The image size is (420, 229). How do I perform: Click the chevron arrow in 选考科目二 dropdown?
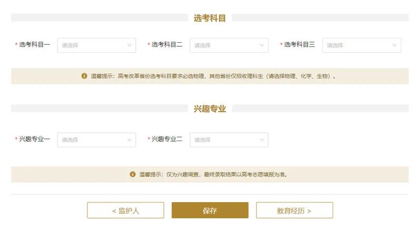click(262, 45)
